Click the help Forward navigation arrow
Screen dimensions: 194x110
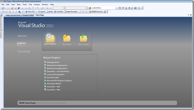10,12
